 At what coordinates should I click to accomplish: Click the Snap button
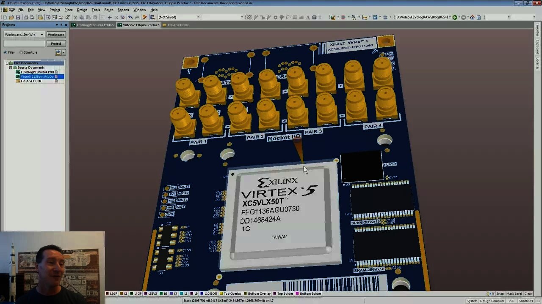[x=500, y=293]
